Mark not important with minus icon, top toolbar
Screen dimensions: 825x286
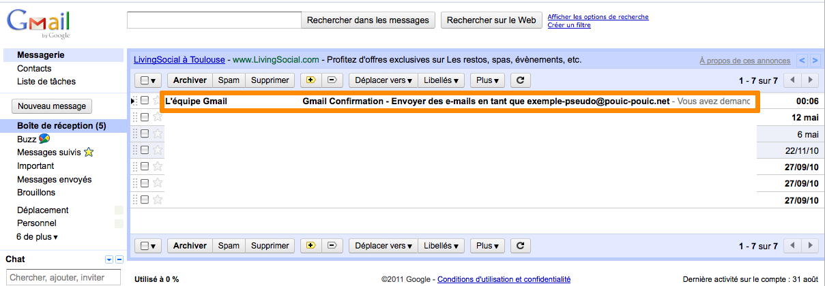332,80
